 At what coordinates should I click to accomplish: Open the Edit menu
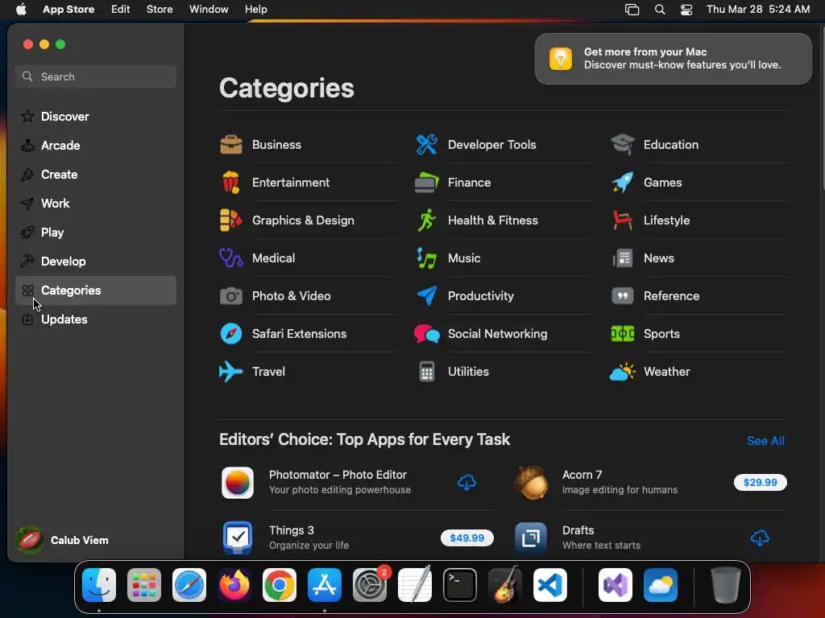tap(121, 10)
